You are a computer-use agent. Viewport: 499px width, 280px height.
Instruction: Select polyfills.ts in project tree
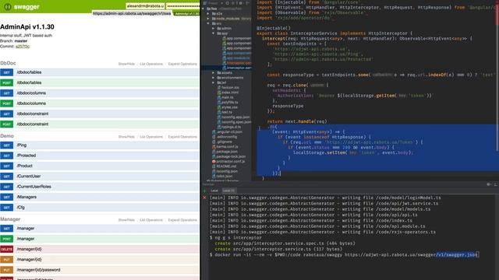[230, 103]
